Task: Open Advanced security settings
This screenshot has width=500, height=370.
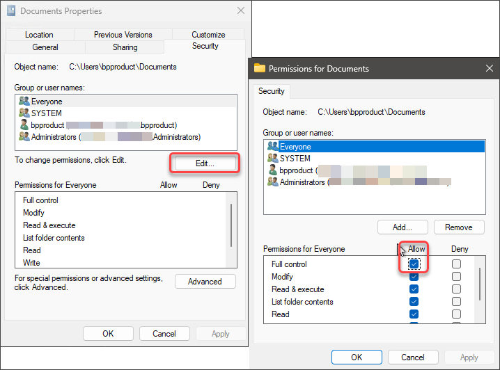Action: pyautogui.click(x=205, y=282)
